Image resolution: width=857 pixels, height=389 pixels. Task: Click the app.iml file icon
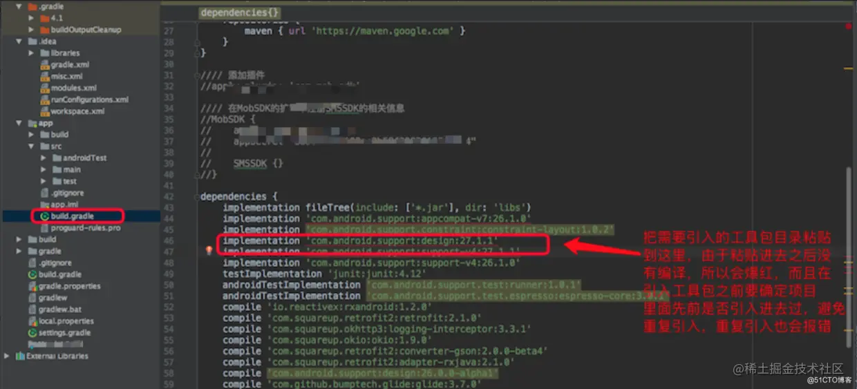click(44, 205)
